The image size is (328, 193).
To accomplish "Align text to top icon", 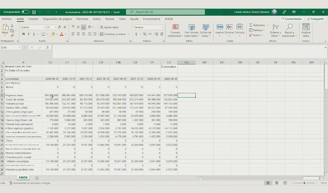I will tap(73, 27).
